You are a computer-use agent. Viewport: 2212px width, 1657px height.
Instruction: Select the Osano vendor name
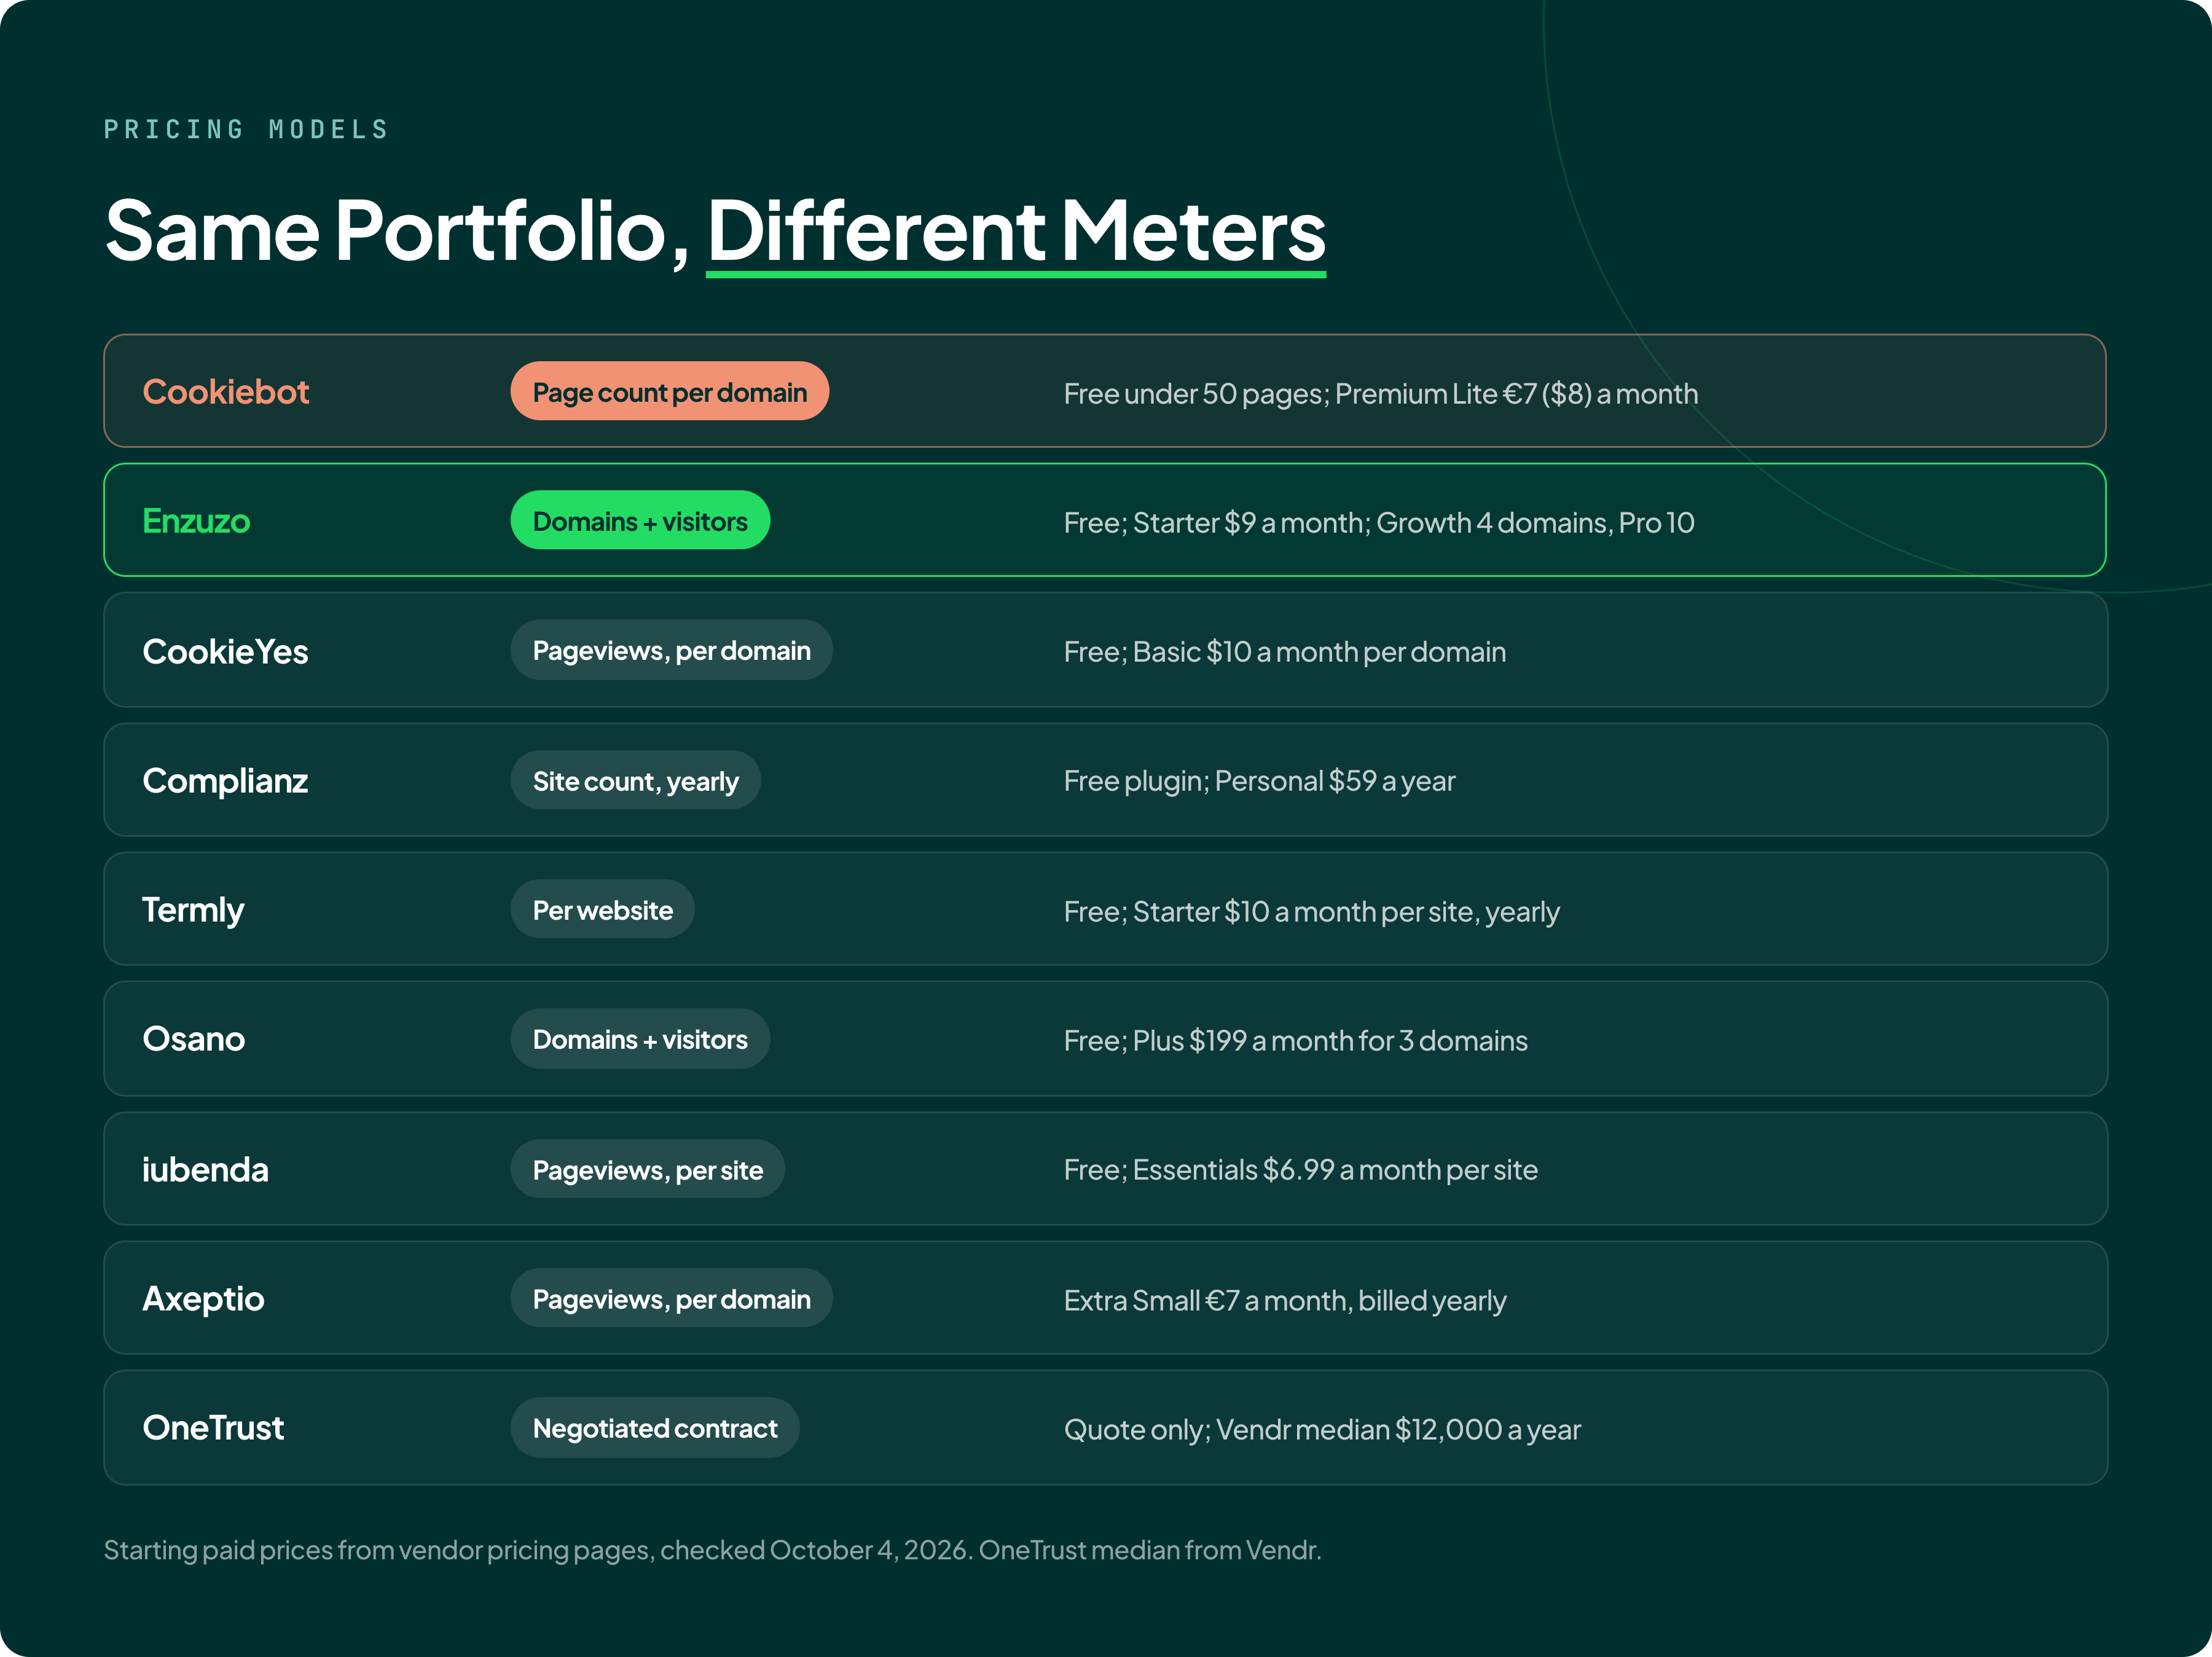[194, 1039]
